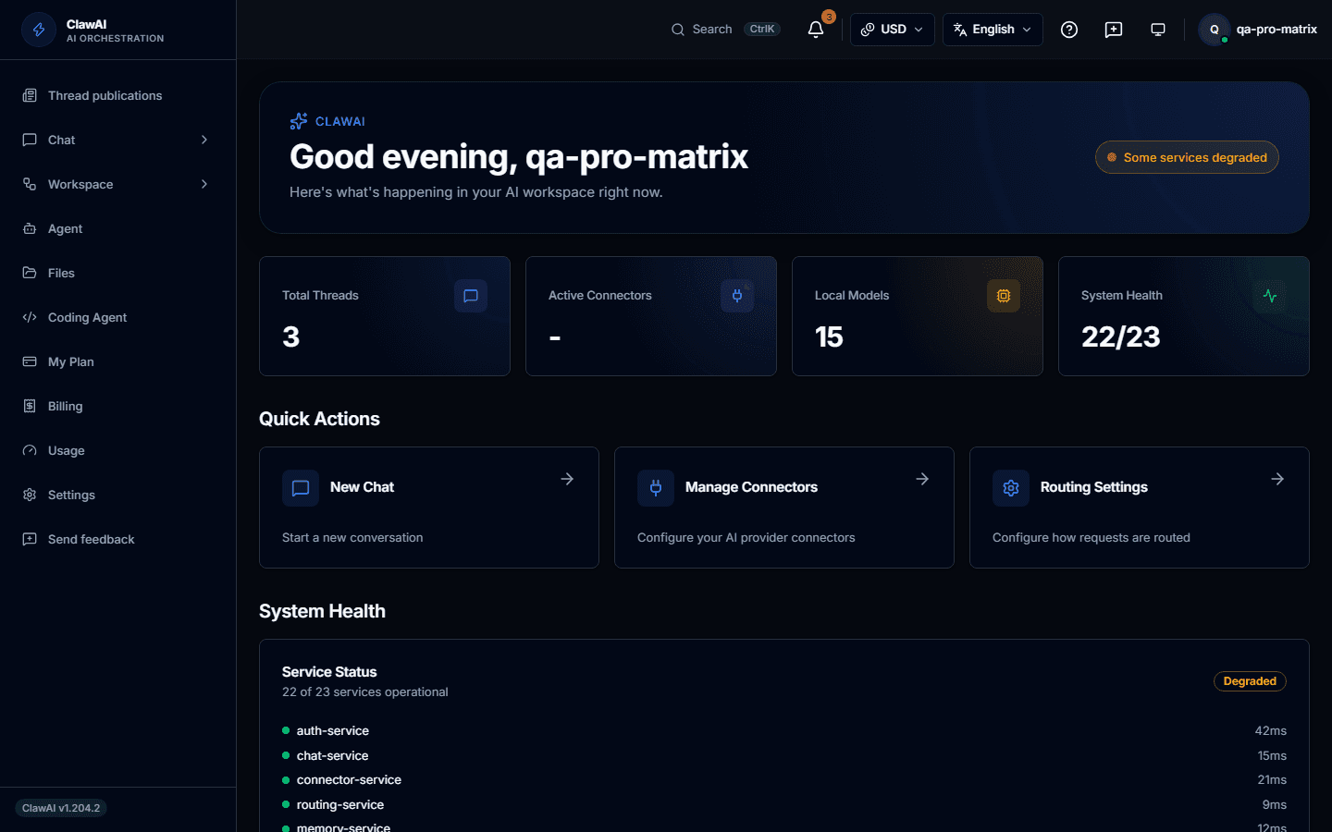
Task: Click the Routing Settings gear icon
Action: pos(1011,488)
